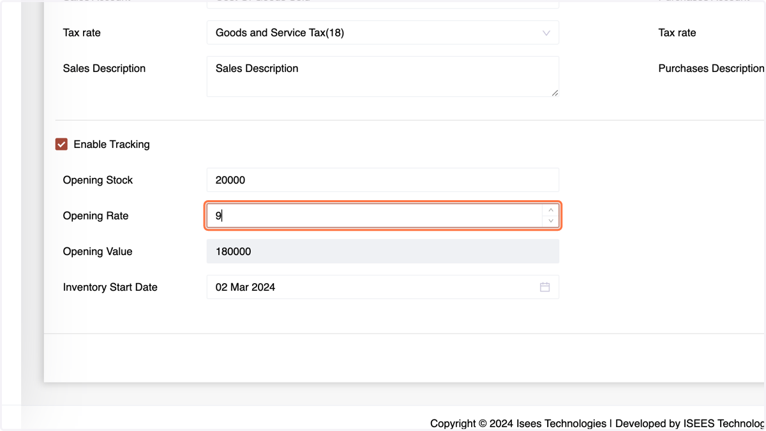Decrease Opening Rate with down arrow
The height and width of the screenshot is (431, 766).
tap(551, 221)
